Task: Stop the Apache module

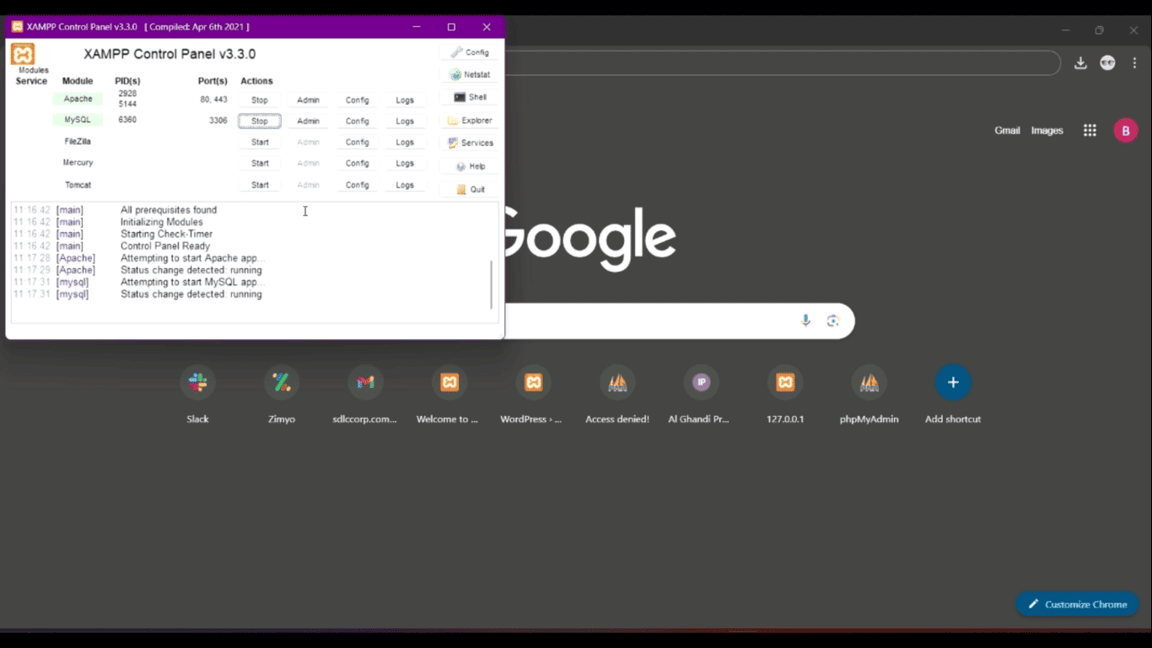Action: [260, 100]
